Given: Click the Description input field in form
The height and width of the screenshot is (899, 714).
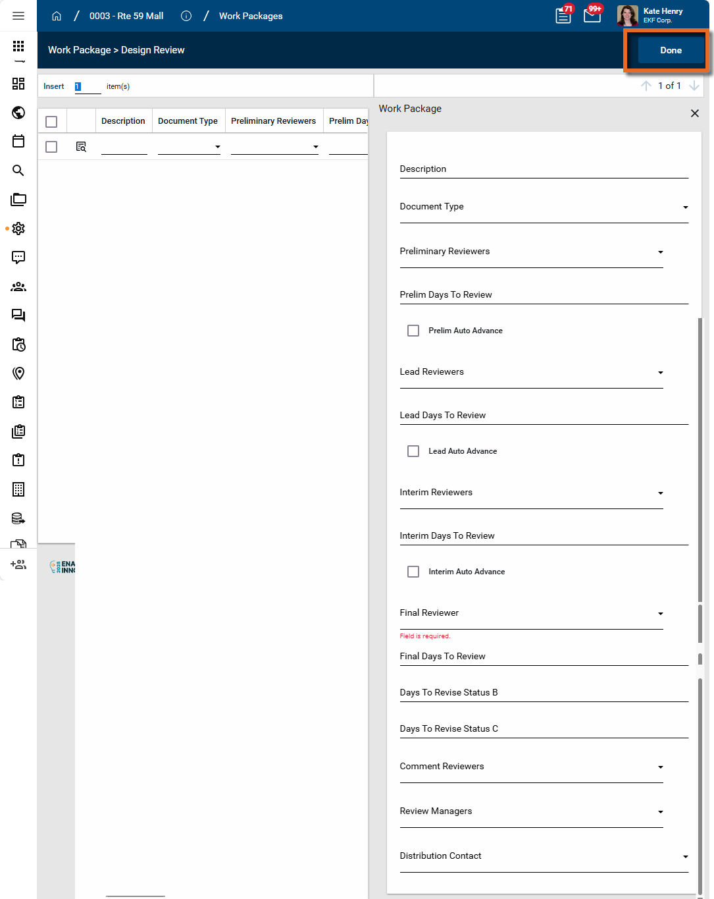Looking at the screenshot, I should (x=543, y=169).
